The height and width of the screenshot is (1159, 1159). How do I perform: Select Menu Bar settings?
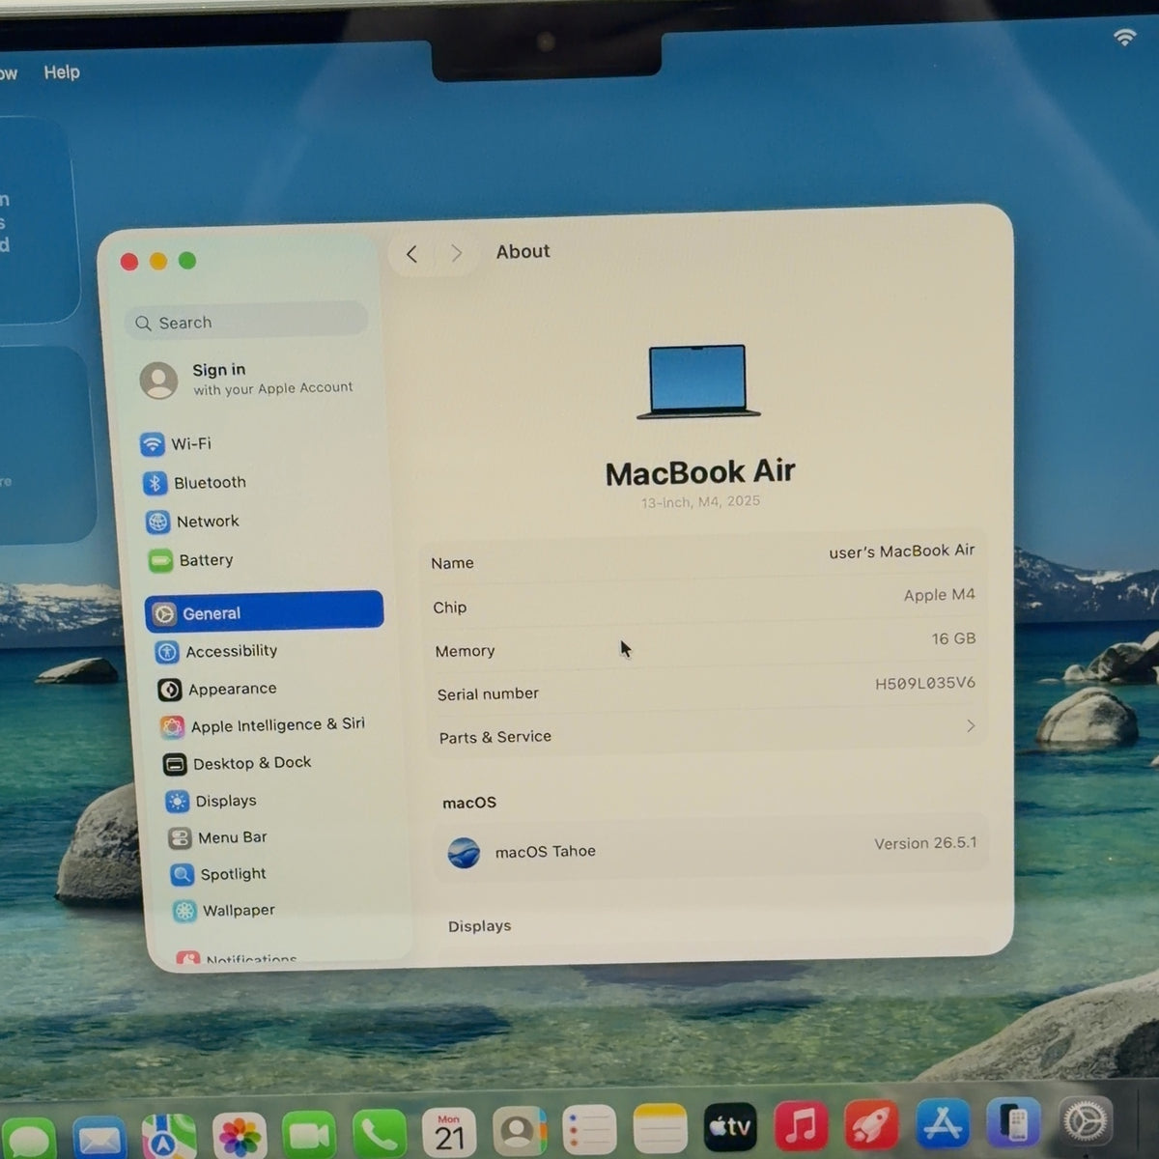[x=218, y=837]
